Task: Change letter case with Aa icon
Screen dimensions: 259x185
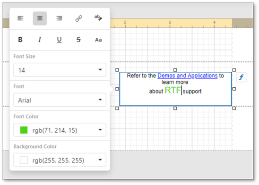Action: click(98, 40)
